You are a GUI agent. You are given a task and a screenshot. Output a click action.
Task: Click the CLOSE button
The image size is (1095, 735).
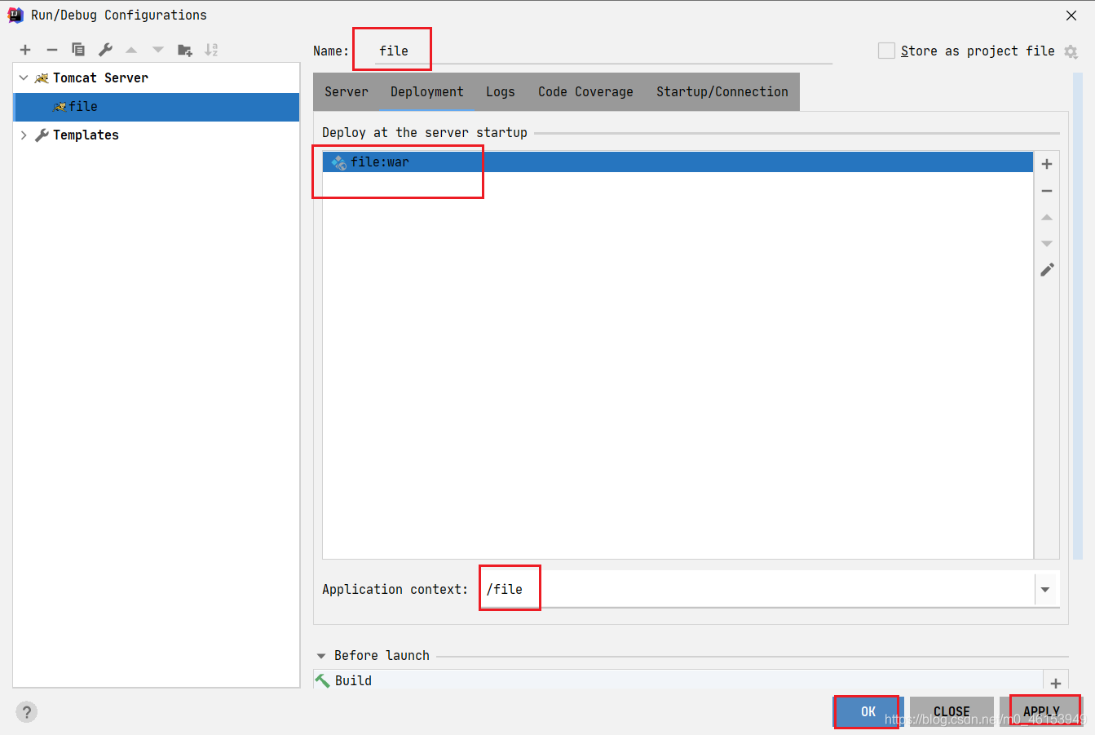click(x=952, y=712)
